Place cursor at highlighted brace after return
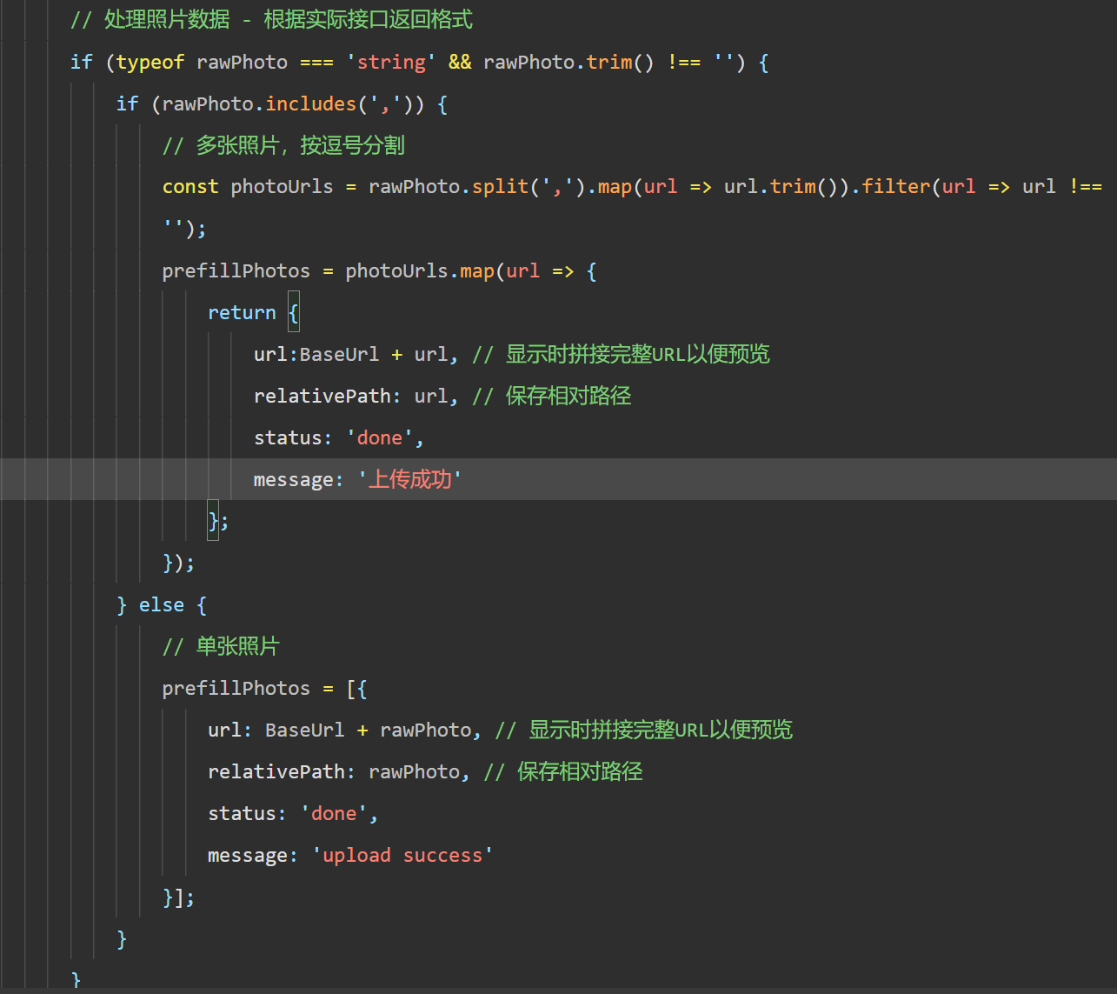Image resolution: width=1117 pixels, height=994 pixels. click(x=294, y=312)
